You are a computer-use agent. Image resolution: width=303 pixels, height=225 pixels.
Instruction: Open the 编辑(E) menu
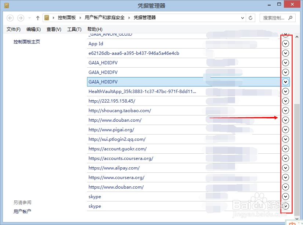coord(33,29)
